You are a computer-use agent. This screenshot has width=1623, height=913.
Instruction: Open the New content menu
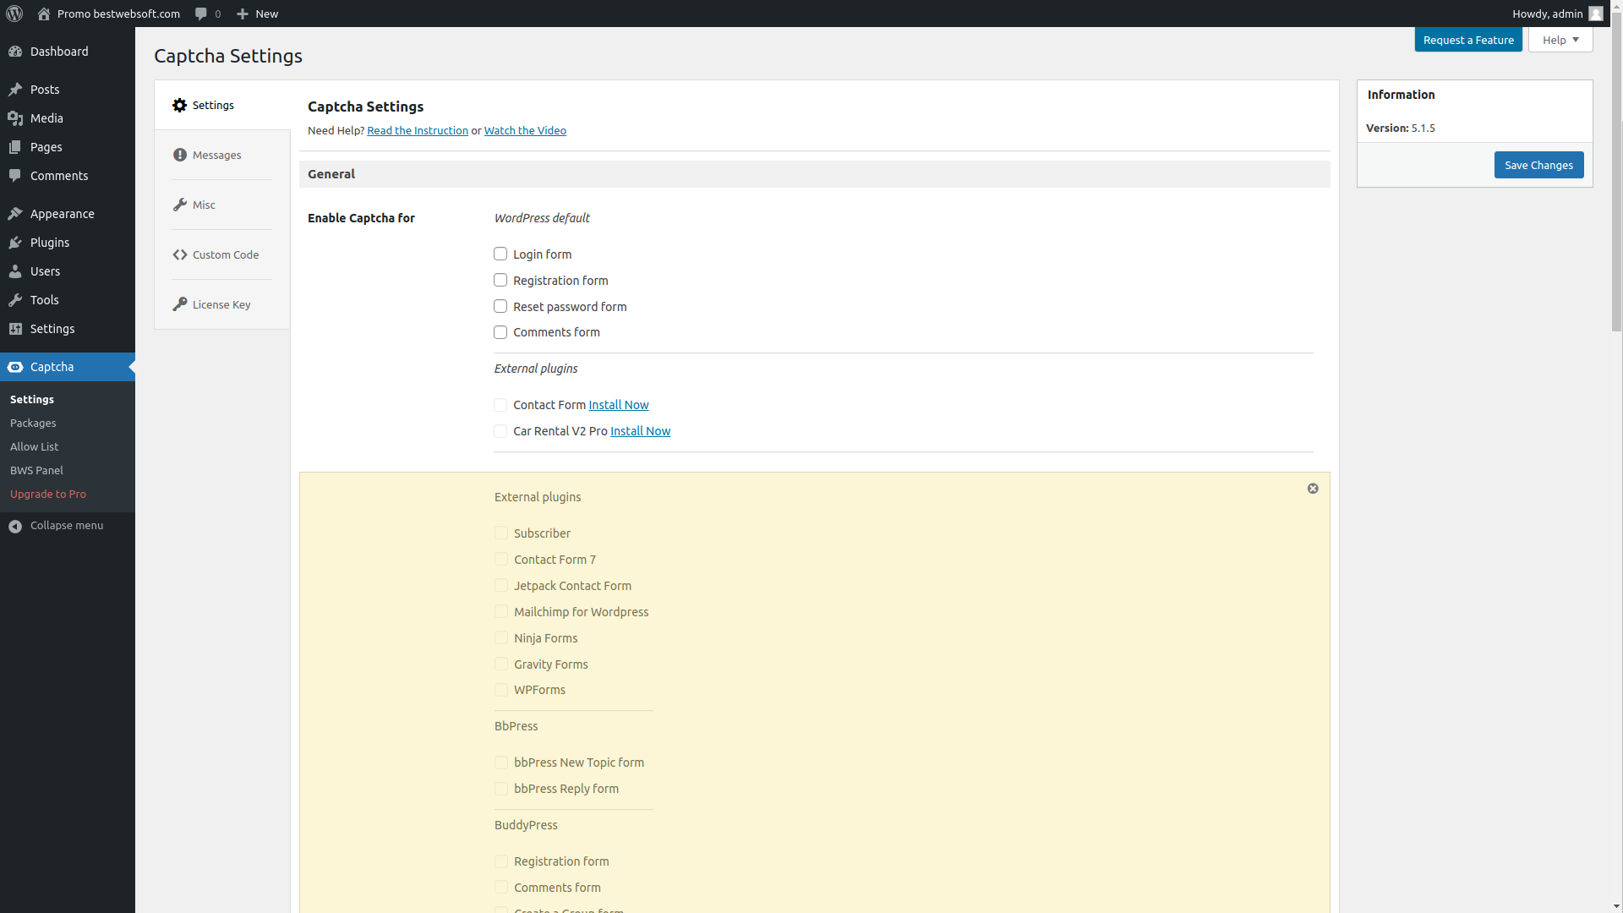[257, 14]
